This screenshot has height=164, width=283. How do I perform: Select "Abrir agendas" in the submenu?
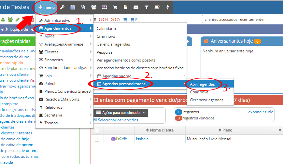click(x=202, y=84)
